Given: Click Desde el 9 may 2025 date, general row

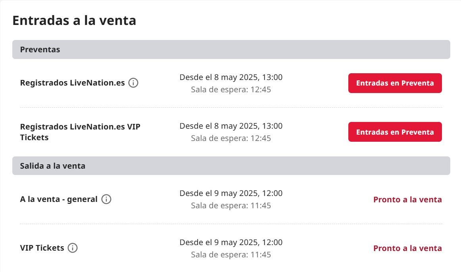Looking at the screenshot, I should tap(231, 193).
